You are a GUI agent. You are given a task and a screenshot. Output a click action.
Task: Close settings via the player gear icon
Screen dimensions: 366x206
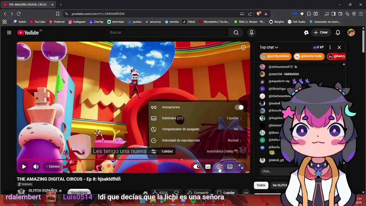coord(219,167)
